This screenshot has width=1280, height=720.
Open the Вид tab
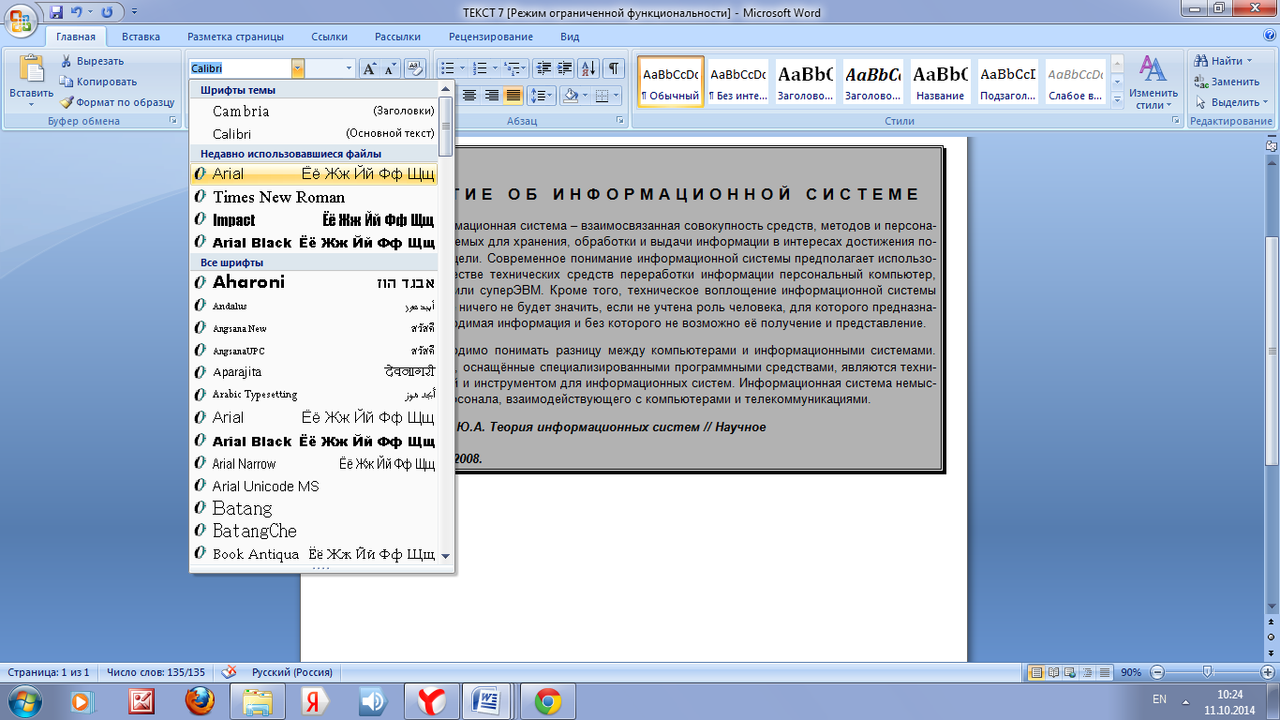(570, 37)
